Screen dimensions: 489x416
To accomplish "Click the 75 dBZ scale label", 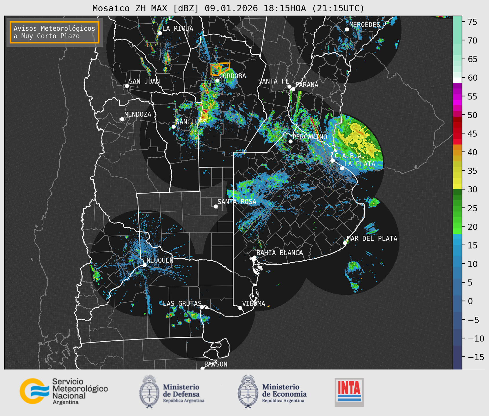I will (x=472, y=22).
